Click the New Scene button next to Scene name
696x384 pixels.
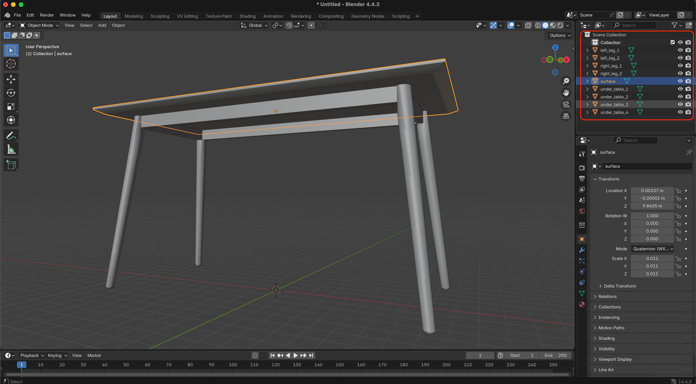(x=620, y=15)
